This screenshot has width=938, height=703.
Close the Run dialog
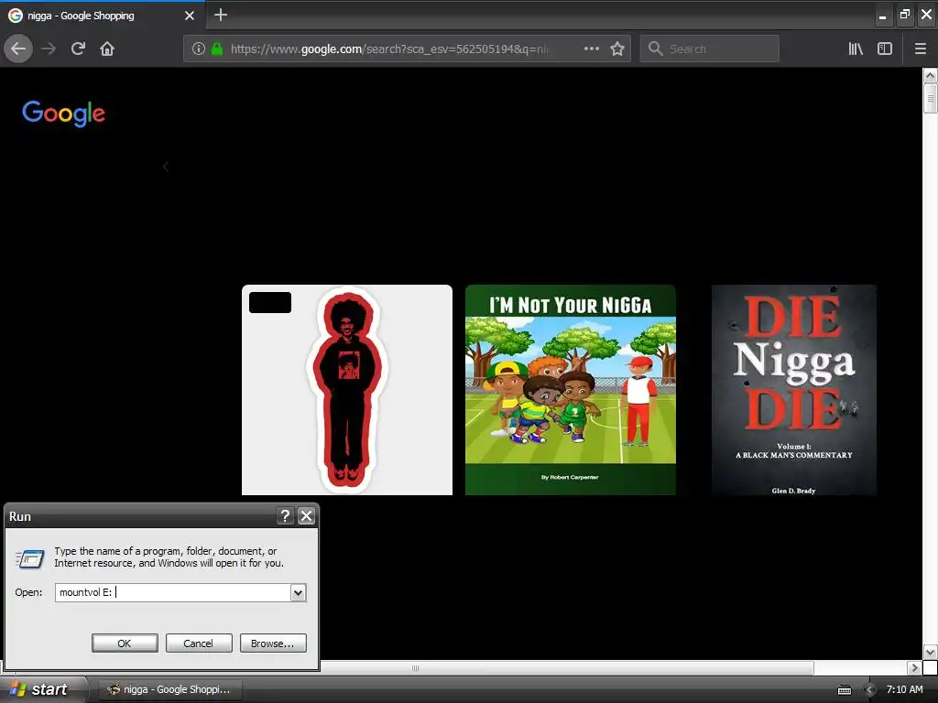pyautogui.click(x=306, y=516)
